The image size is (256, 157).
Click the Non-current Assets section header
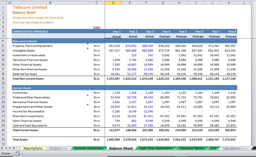pos(25,41)
